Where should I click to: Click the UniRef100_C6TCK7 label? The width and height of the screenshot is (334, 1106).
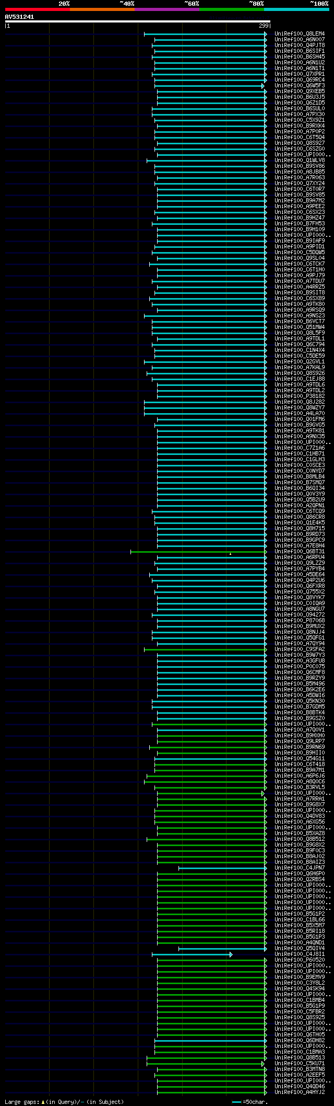tap(300, 264)
